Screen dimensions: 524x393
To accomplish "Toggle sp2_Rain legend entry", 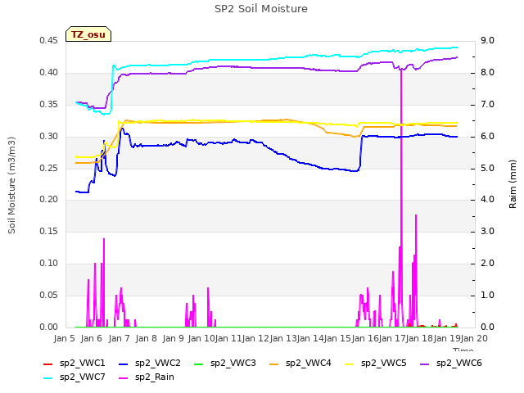I will tap(147, 377).
